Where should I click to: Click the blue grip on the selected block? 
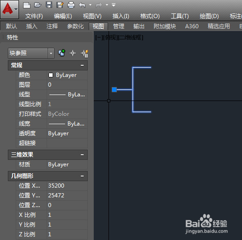coord(114,89)
